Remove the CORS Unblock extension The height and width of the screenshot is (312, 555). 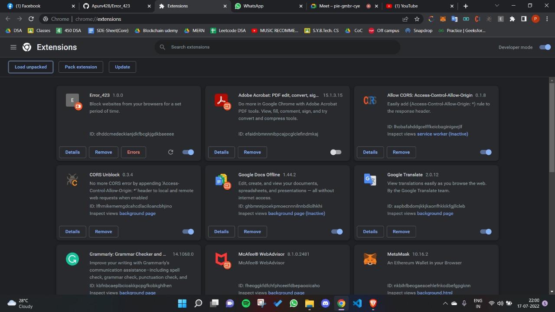pyautogui.click(x=103, y=231)
